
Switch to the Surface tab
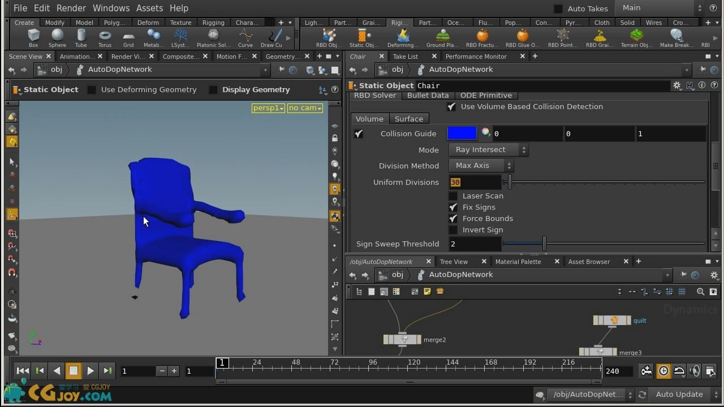click(x=409, y=119)
